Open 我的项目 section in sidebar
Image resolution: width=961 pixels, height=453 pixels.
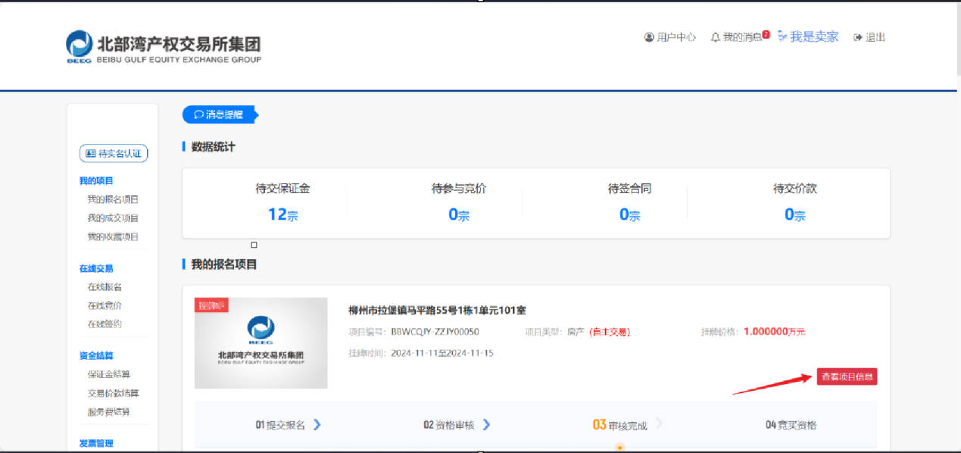[96, 181]
